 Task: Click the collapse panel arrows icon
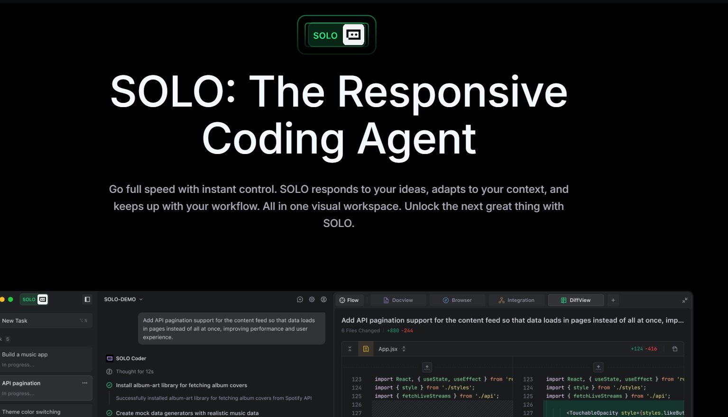pos(685,300)
